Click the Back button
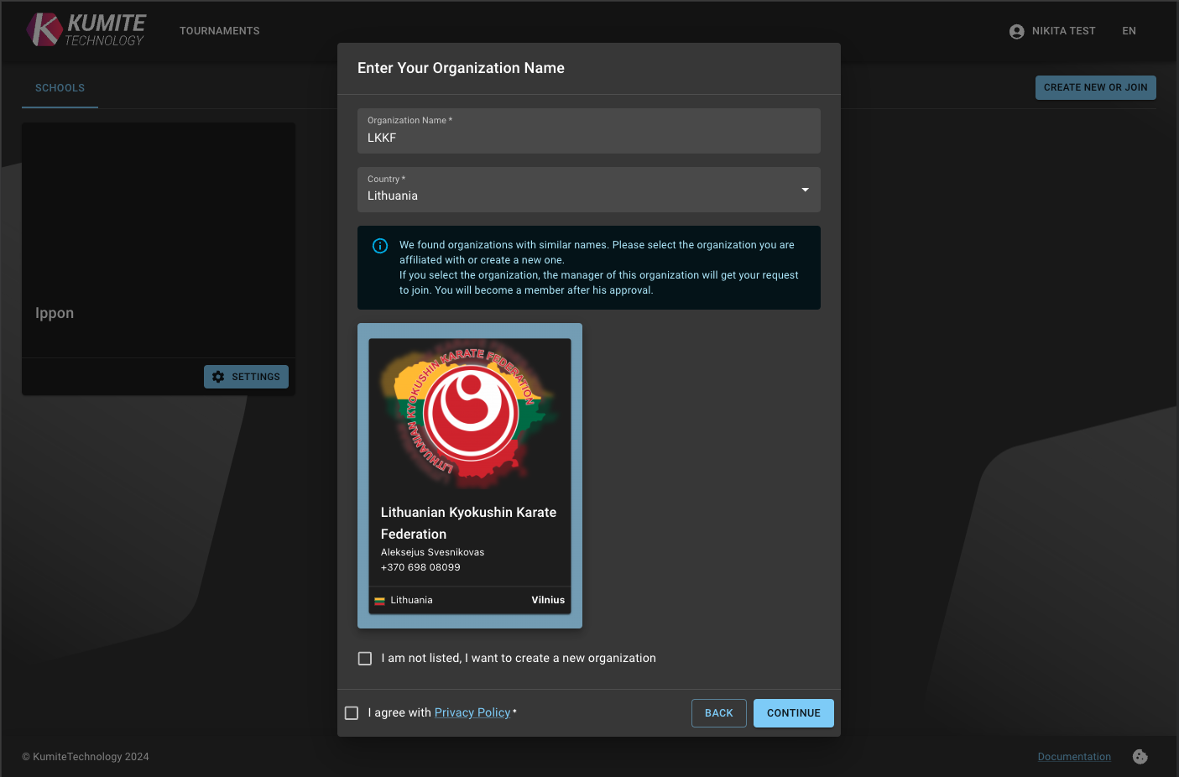Viewport: 1179px width, 777px height. point(718,713)
